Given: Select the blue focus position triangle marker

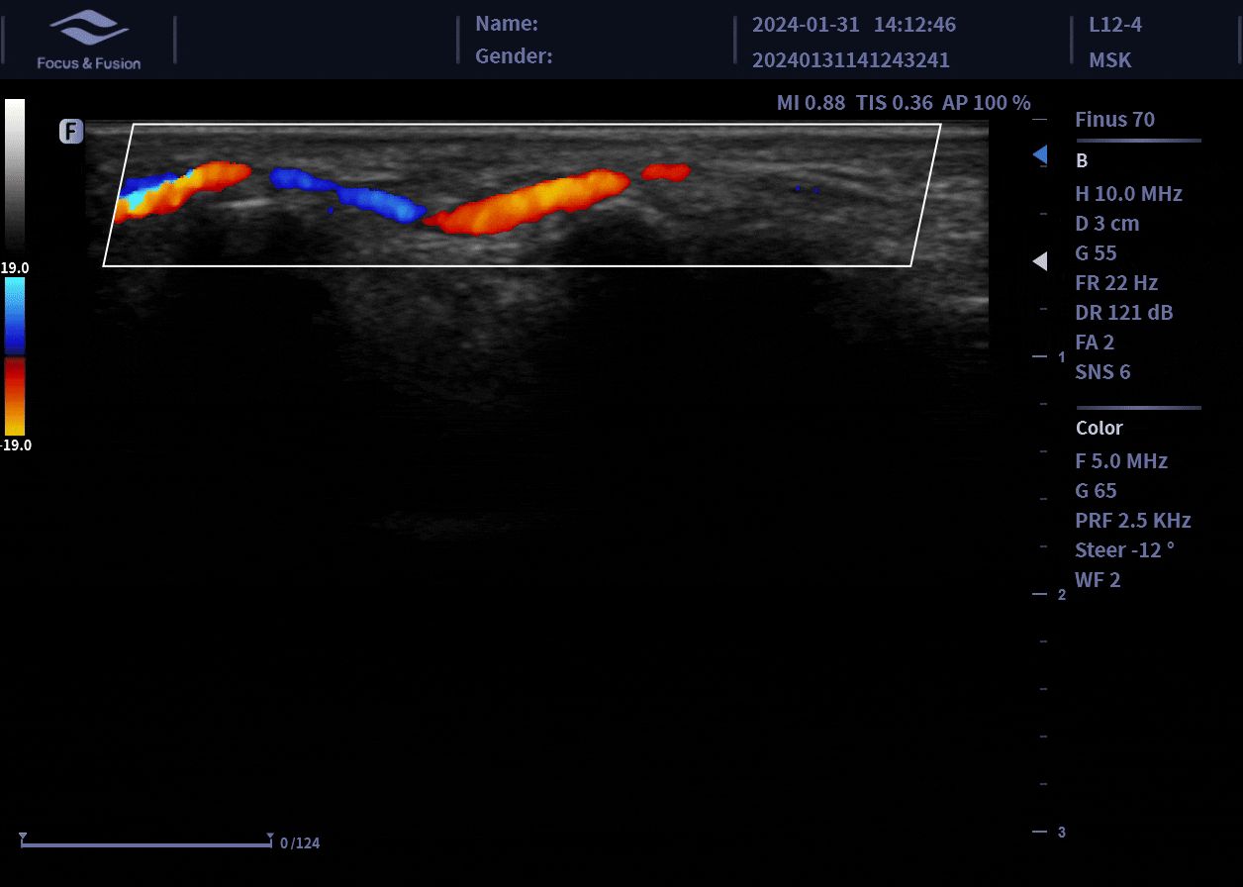Looking at the screenshot, I should [x=1039, y=155].
